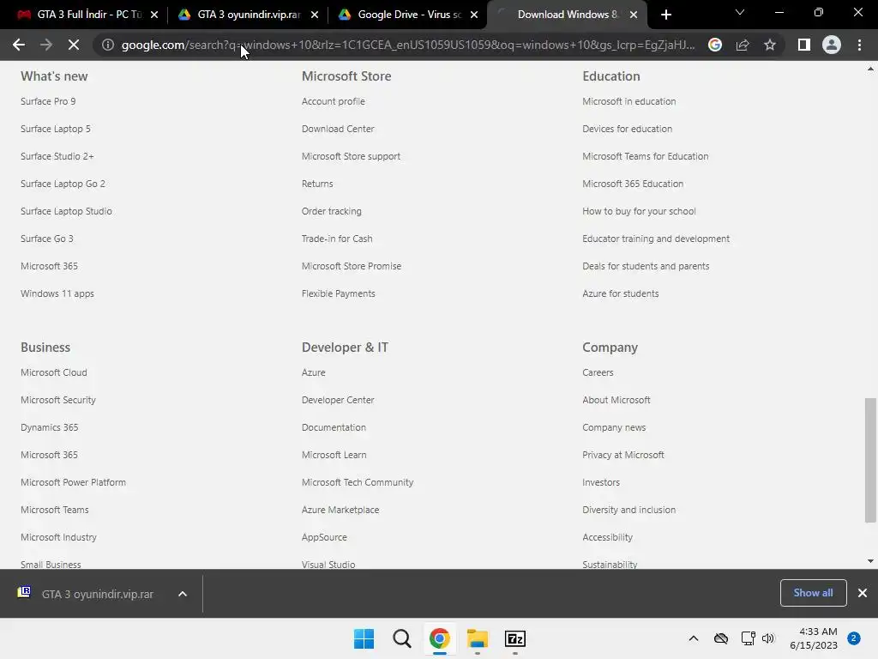
Task: Open the Microsoft in education link
Action: point(628,101)
